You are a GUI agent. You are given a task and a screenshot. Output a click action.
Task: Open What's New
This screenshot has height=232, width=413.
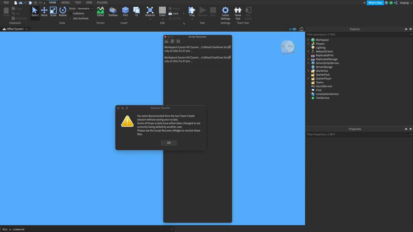[x=375, y=3]
